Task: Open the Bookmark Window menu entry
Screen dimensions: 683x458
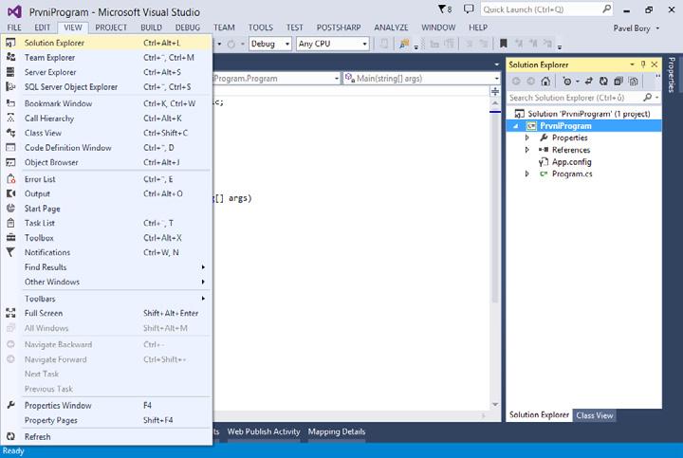Action: click(106, 103)
